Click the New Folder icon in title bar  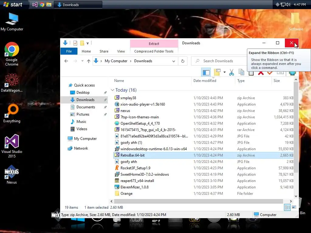click(82, 43)
